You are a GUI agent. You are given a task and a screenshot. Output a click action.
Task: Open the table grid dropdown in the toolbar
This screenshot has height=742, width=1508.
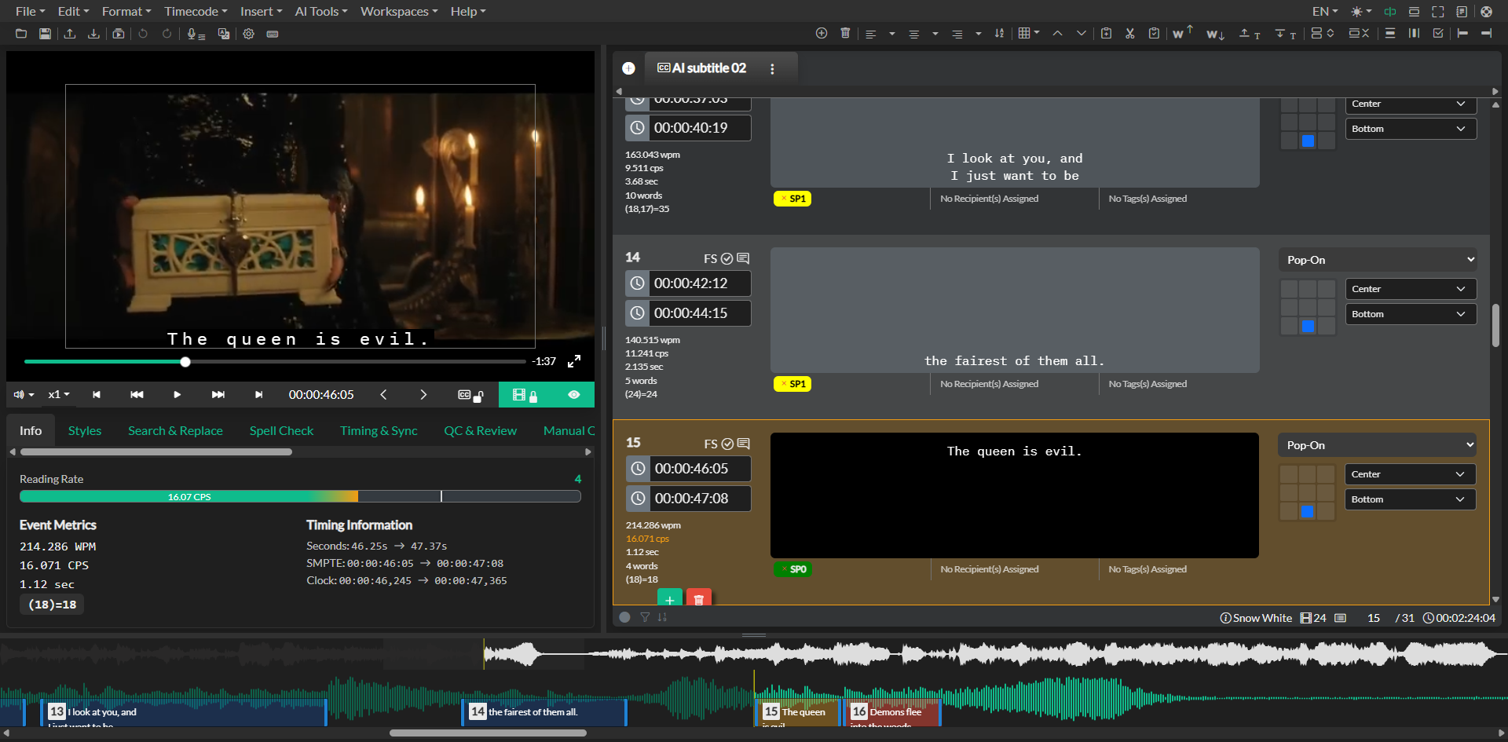[1029, 33]
